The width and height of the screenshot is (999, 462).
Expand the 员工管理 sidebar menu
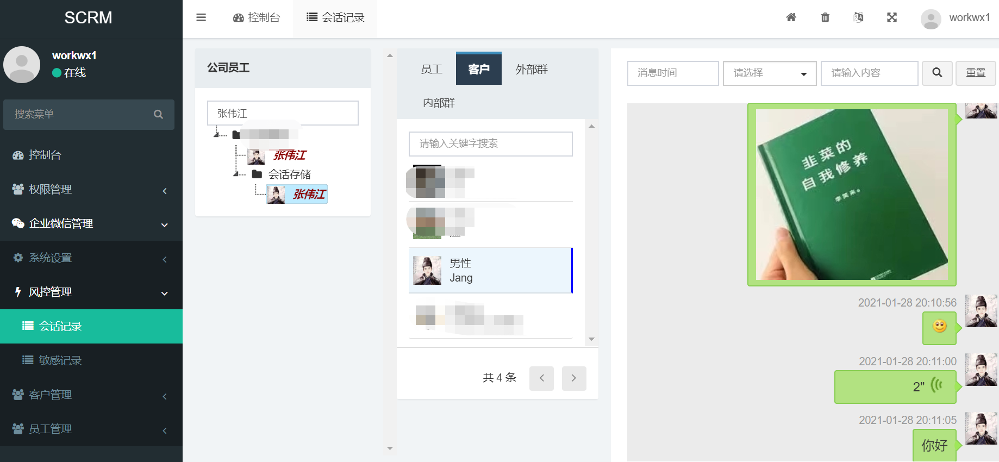pyautogui.click(x=91, y=429)
